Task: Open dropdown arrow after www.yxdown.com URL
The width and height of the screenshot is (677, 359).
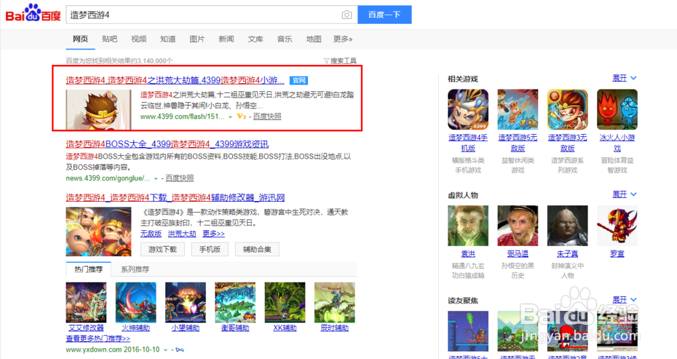Action: [165, 350]
